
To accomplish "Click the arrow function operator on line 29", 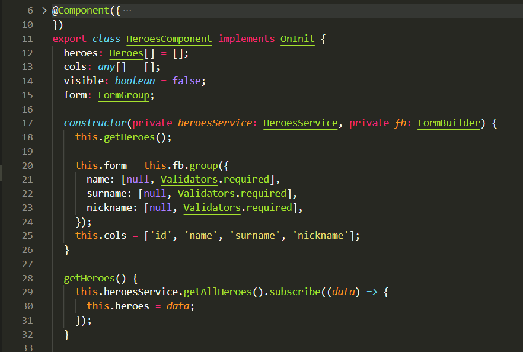I will 372,292.
